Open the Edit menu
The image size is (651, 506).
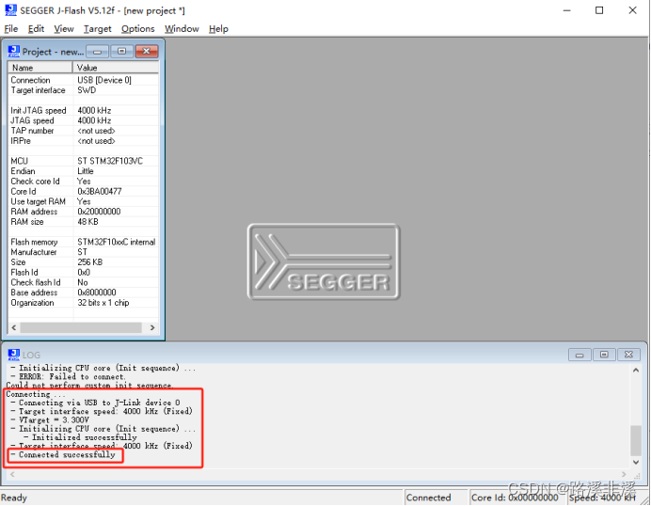[x=36, y=28]
